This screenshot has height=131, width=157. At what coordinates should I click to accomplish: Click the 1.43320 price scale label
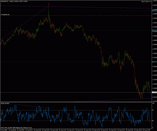[x=155, y=18]
